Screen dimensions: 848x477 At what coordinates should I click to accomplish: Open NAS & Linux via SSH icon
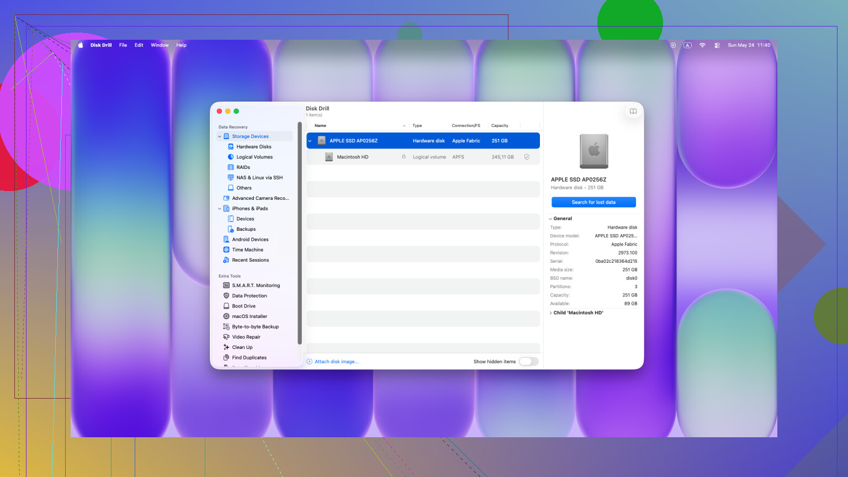[x=231, y=178]
